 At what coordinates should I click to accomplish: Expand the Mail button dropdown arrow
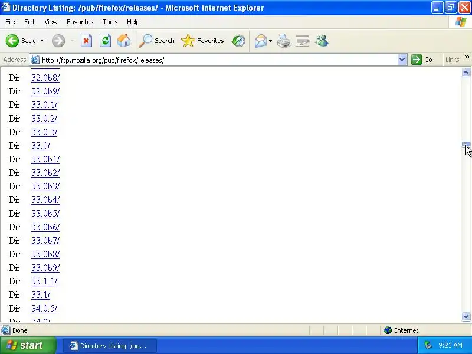tap(270, 41)
